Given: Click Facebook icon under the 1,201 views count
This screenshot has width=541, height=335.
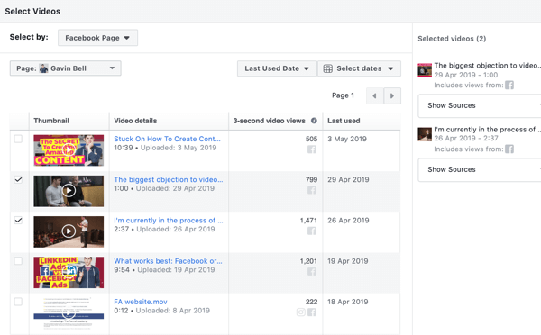Looking at the screenshot, I should [x=312, y=272].
